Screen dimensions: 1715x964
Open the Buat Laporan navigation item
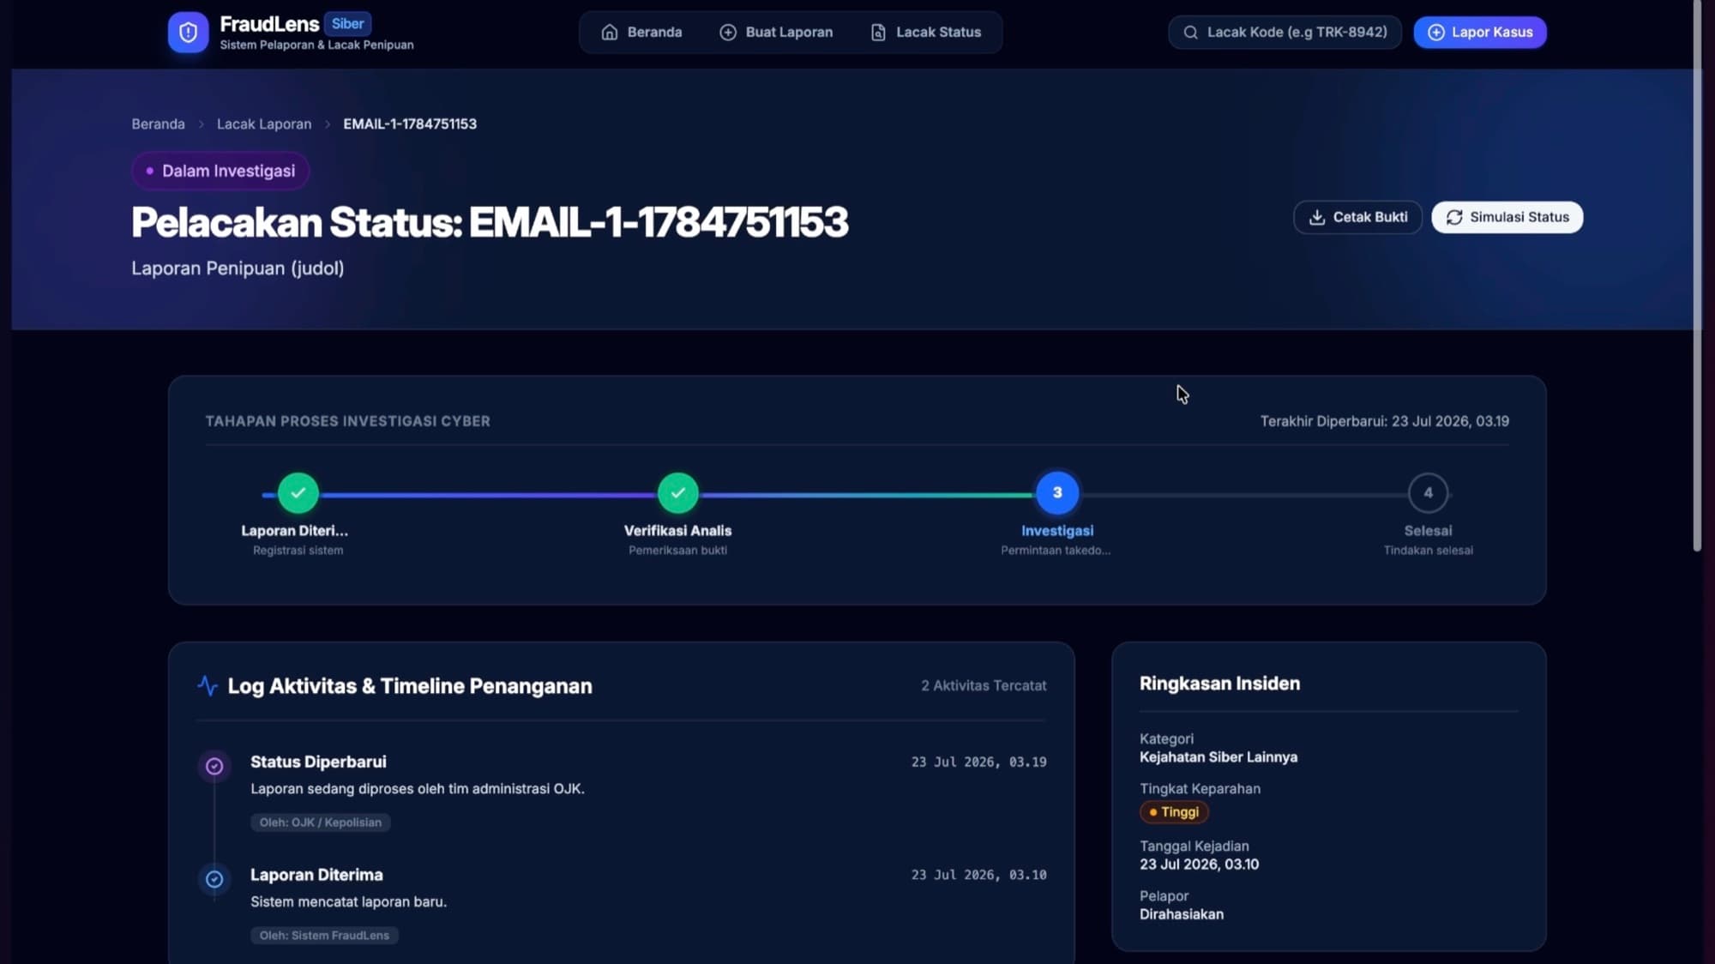776,33
